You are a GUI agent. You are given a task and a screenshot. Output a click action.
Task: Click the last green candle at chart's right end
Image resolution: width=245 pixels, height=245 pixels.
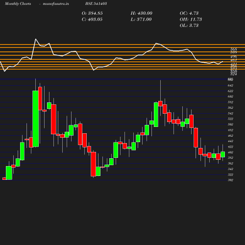coord(223,154)
